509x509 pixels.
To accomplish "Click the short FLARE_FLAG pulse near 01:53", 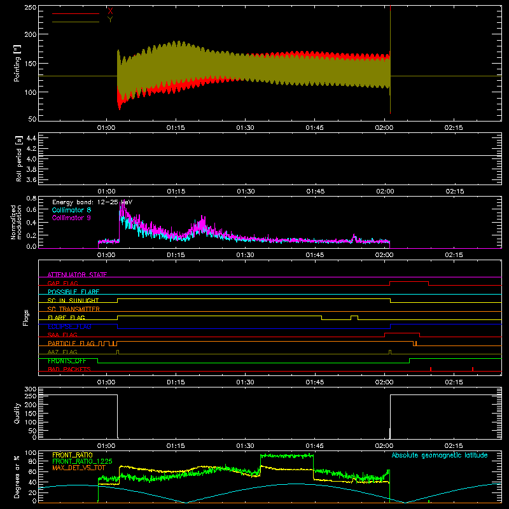I will (354, 316).
